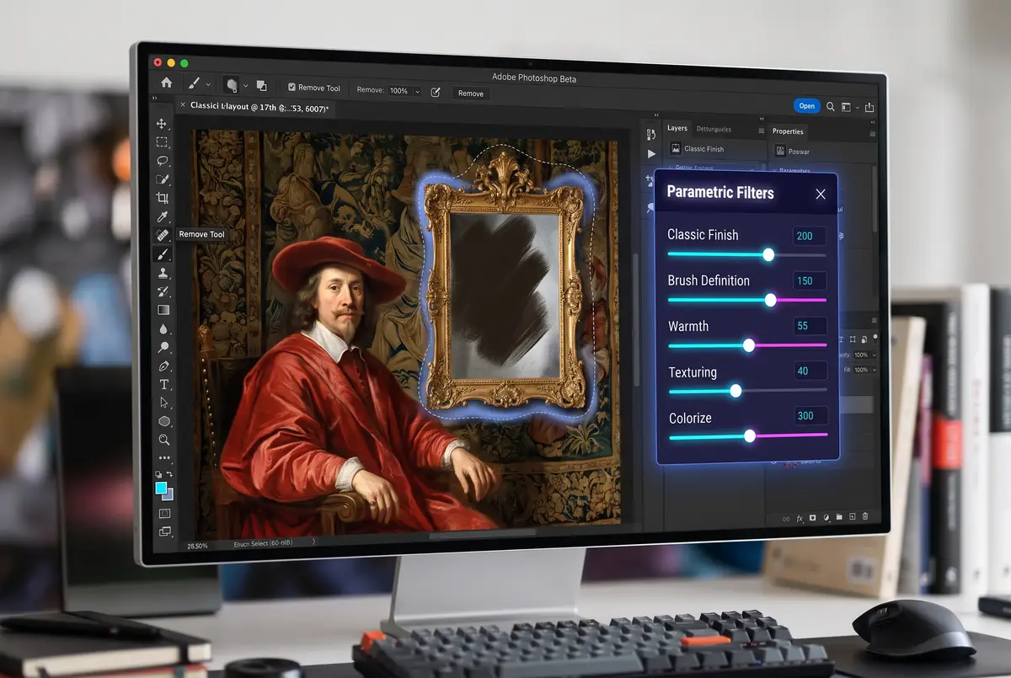1011x678 pixels.
Task: Reset to default colors icon
Action: [158, 475]
